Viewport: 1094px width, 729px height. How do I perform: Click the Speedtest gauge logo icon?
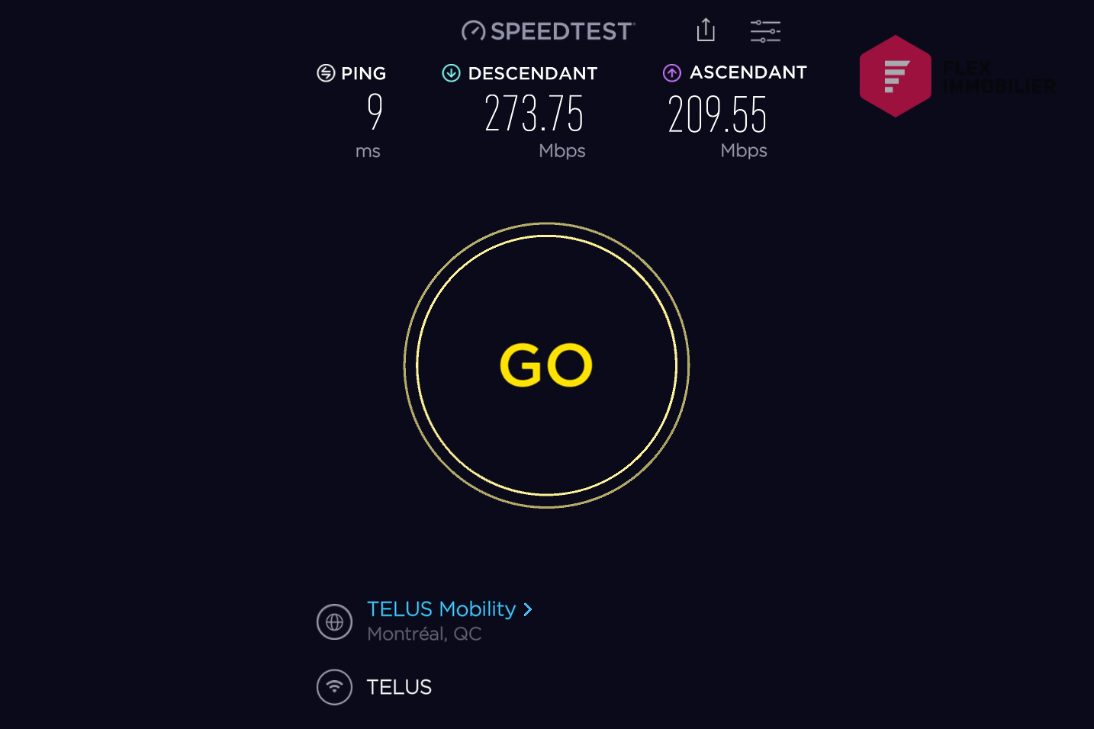tap(474, 31)
